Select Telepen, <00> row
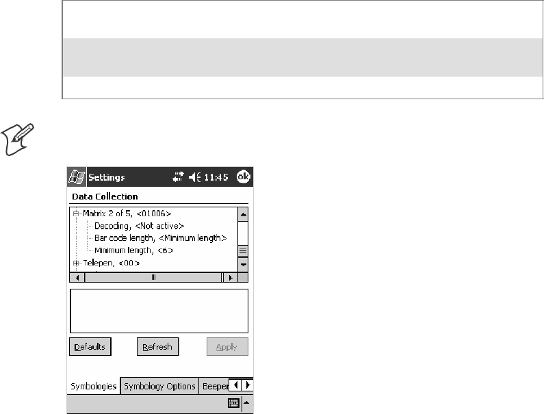Viewport: 544px width, 414px height. click(112, 263)
